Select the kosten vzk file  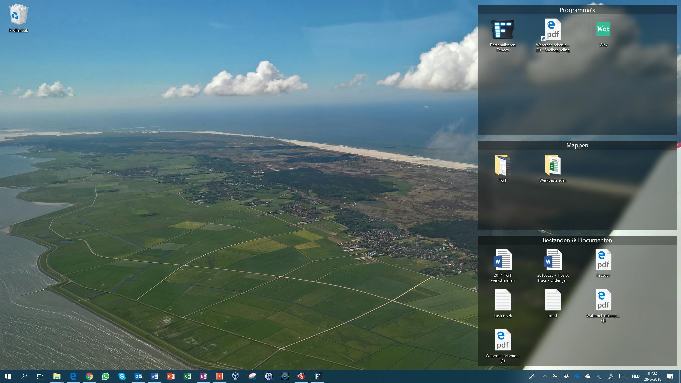point(502,301)
